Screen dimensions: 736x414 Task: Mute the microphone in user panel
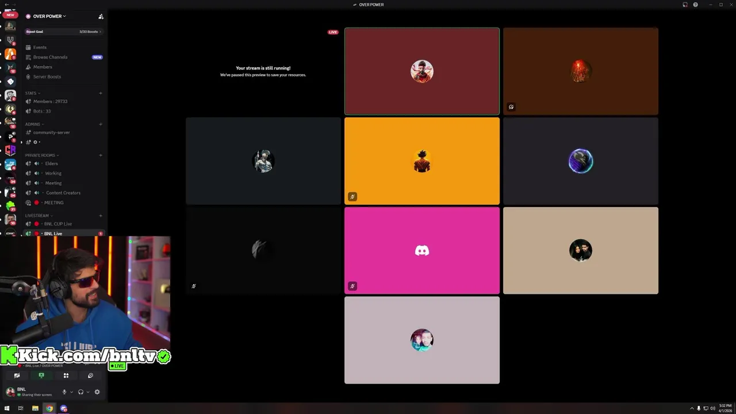[x=64, y=392]
